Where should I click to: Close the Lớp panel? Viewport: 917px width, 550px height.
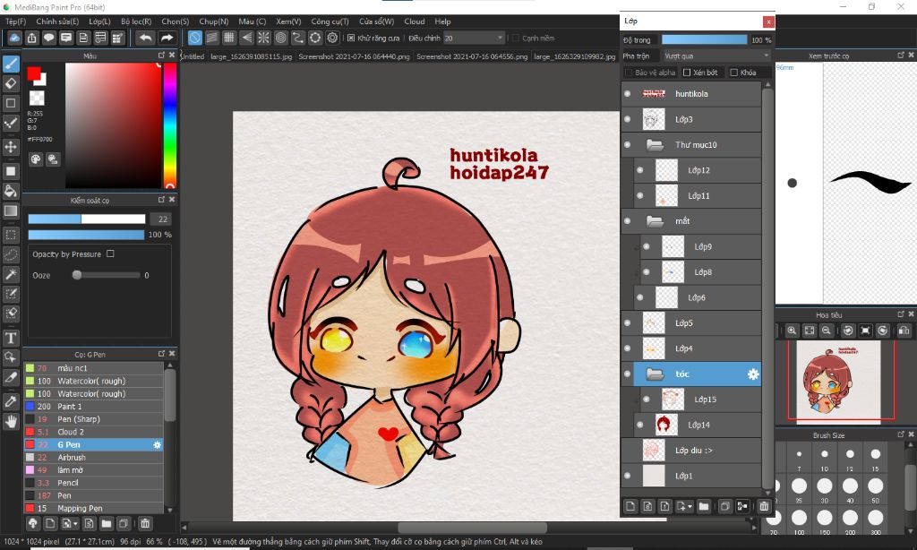(x=768, y=21)
